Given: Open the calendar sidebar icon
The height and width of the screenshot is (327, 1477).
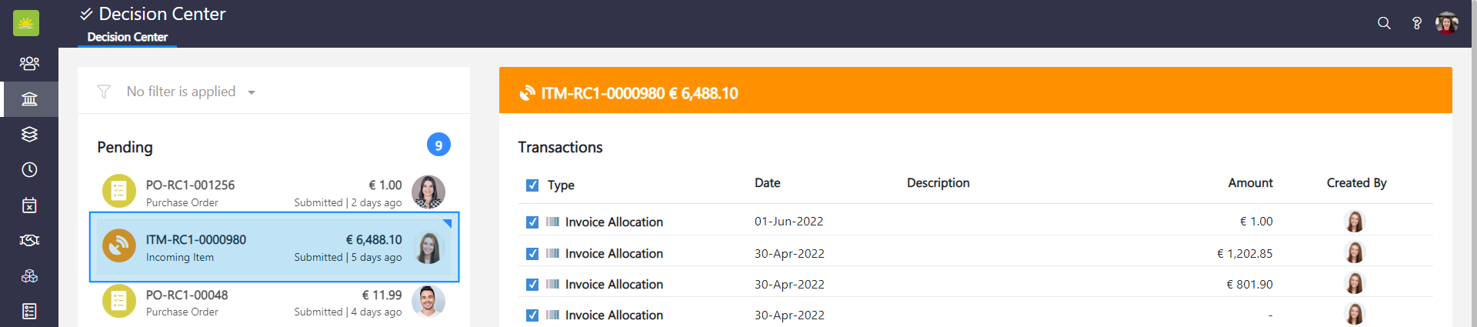Looking at the screenshot, I should pos(29,205).
